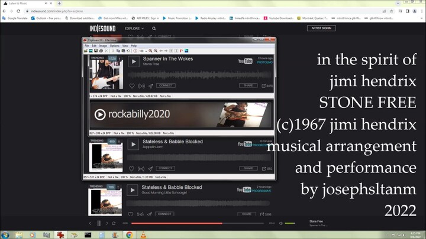Viewport: 426px width, 239px height.
Task: Like Good Morning Little Schoolgirl with heart
Action: pyautogui.click(x=130, y=214)
